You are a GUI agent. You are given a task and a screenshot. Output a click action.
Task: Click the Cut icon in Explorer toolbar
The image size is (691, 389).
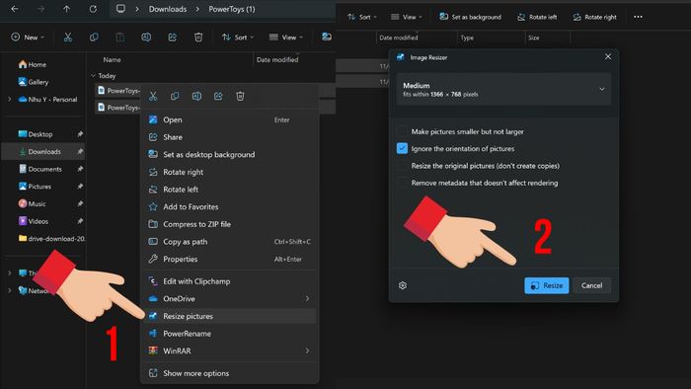click(x=68, y=38)
